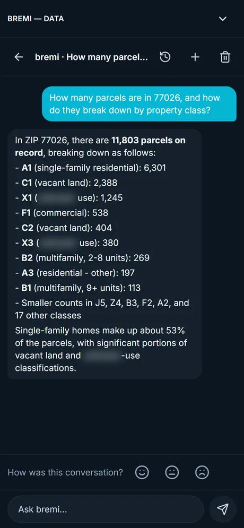The height and width of the screenshot is (528, 244).
Task: Click the C1 vacant land count line
Action: 66,183
